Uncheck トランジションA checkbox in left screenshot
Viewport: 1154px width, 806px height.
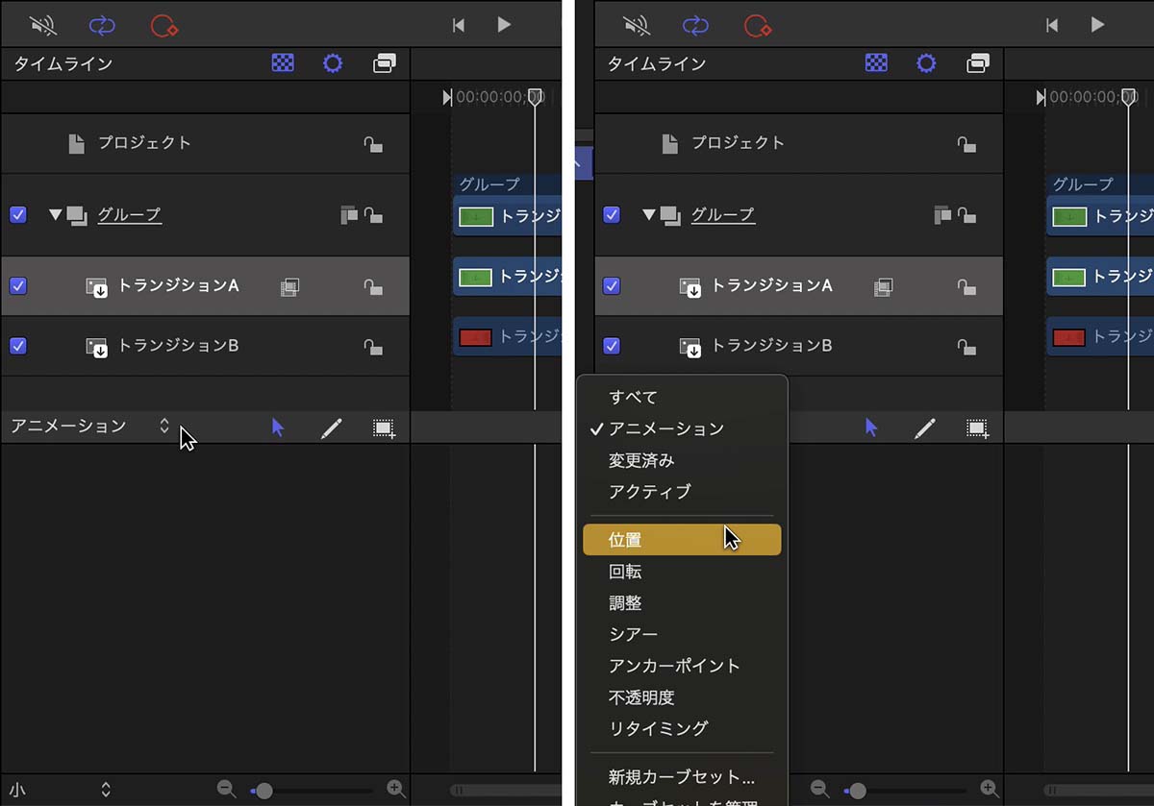coord(18,285)
